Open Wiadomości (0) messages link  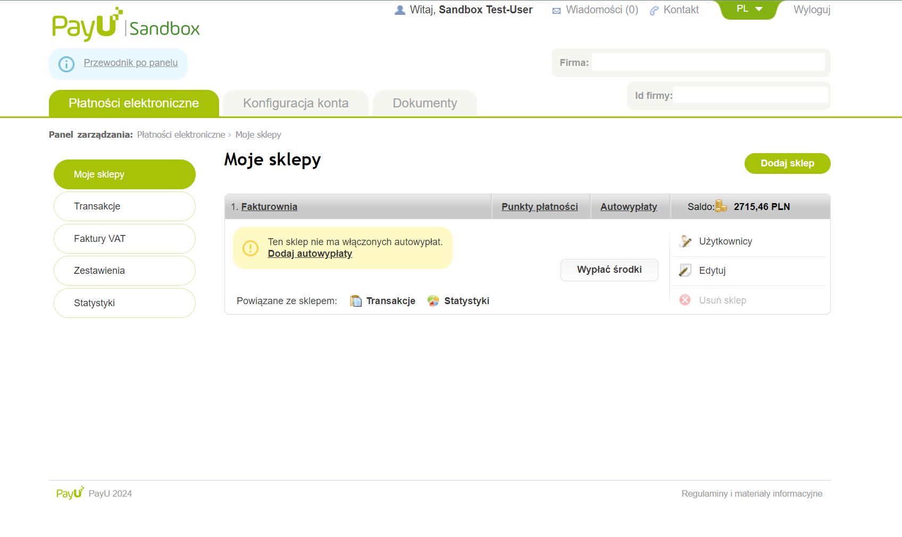(602, 10)
